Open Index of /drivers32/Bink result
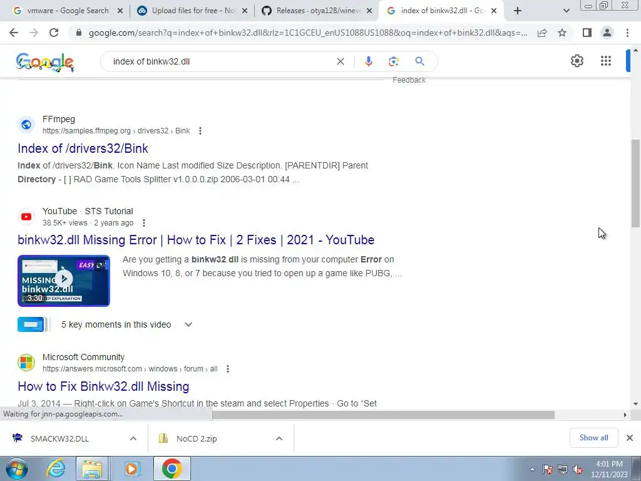The width and height of the screenshot is (641, 481). [x=83, y=148]
